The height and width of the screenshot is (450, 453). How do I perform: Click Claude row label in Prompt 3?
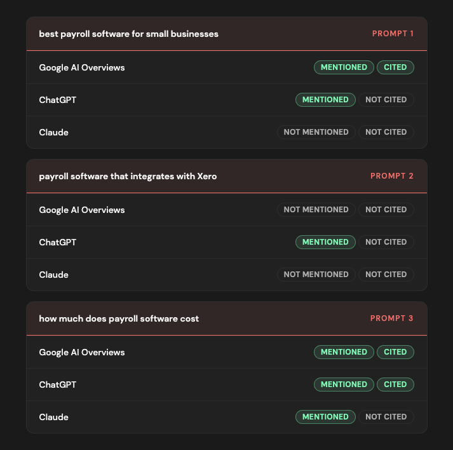pyautogui.click(x=54, y=417)
